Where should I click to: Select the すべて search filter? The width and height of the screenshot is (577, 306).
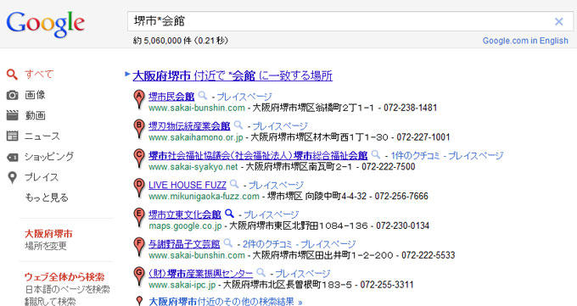click(39, 74)
